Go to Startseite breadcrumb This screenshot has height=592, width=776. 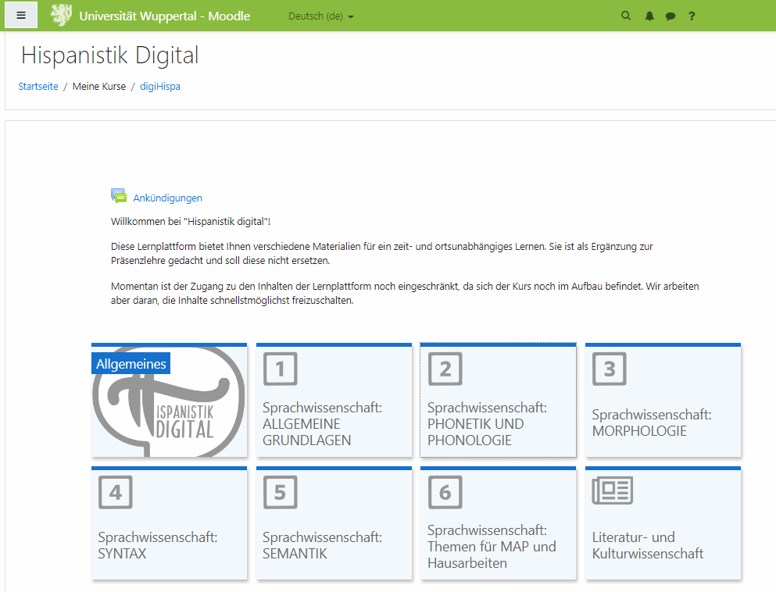coord(38,86)
